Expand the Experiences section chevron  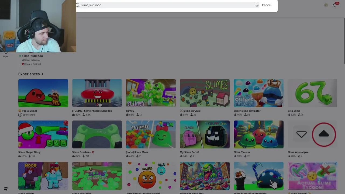[42, 74]
